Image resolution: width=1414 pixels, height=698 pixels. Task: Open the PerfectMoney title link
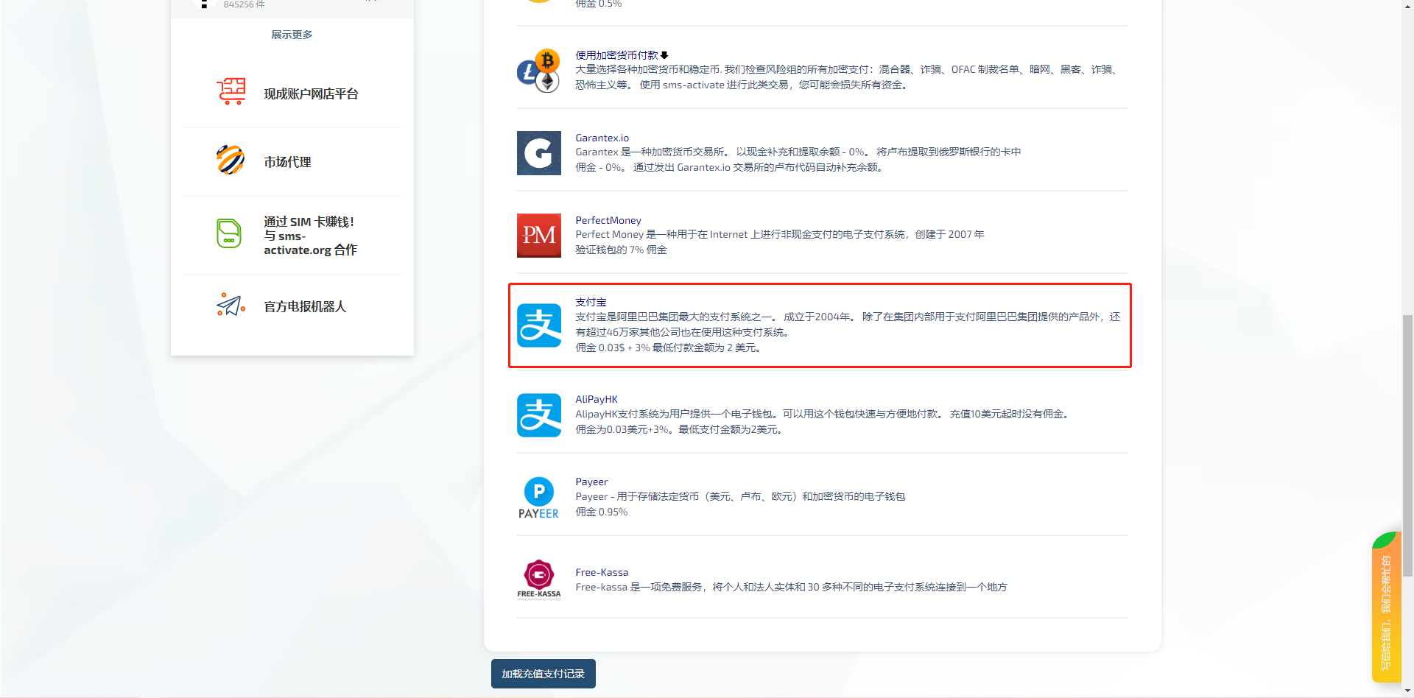click(608, 220)
